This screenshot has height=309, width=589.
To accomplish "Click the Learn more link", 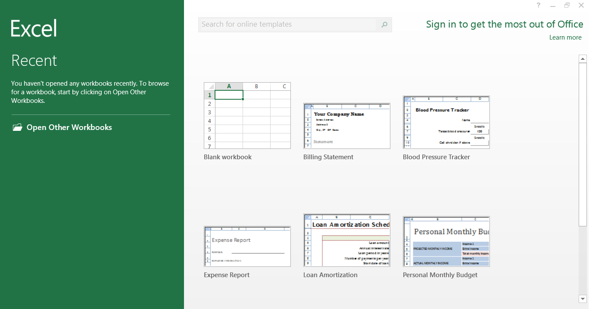I will [x=565, y=37].
